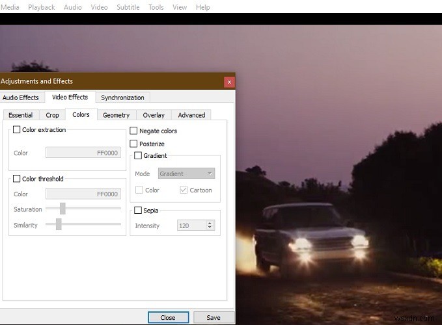Switch to the Advanced sub-tab

click(191, 115)
